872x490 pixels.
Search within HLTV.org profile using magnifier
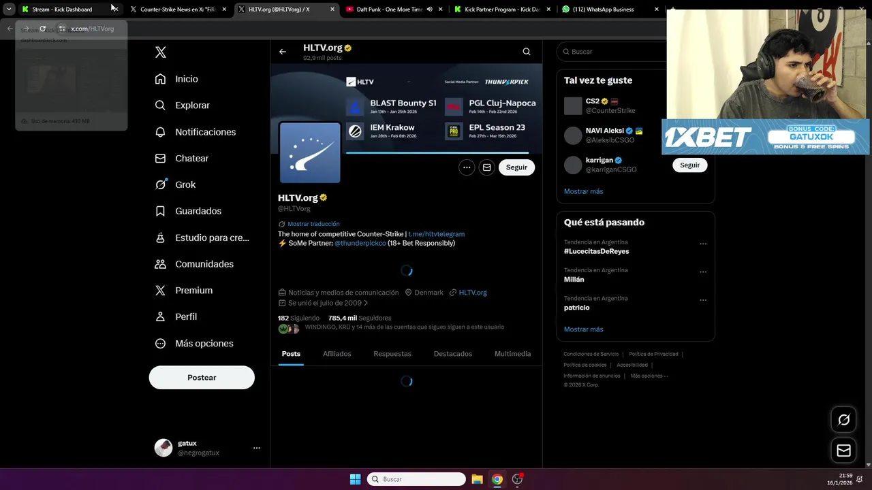pyautogui.click(x=527, y=52)
